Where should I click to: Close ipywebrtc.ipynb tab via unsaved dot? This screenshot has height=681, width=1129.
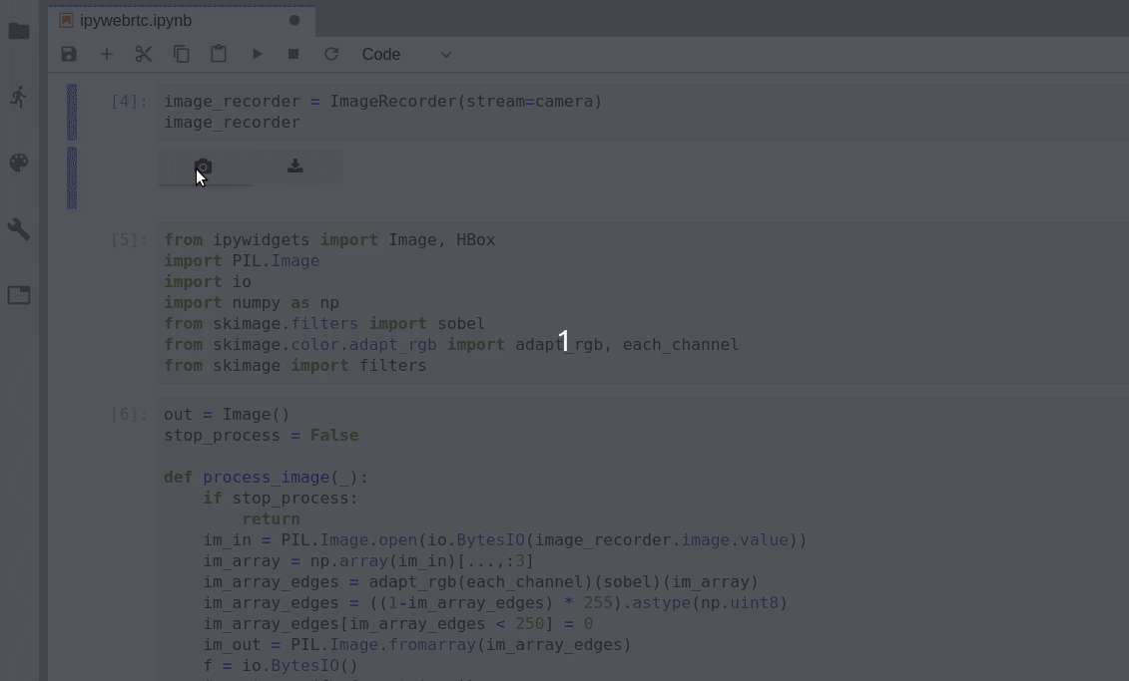pos(294,20)
